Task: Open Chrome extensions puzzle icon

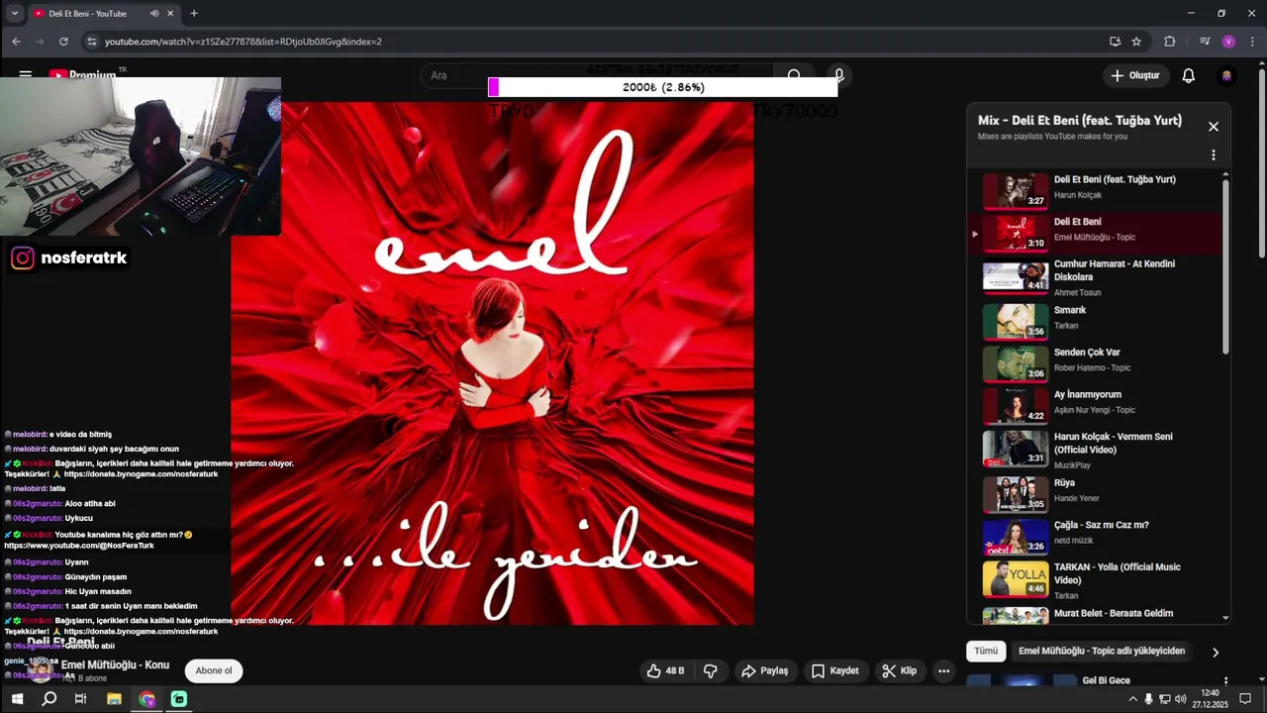Action: (x=1170, y=42)
